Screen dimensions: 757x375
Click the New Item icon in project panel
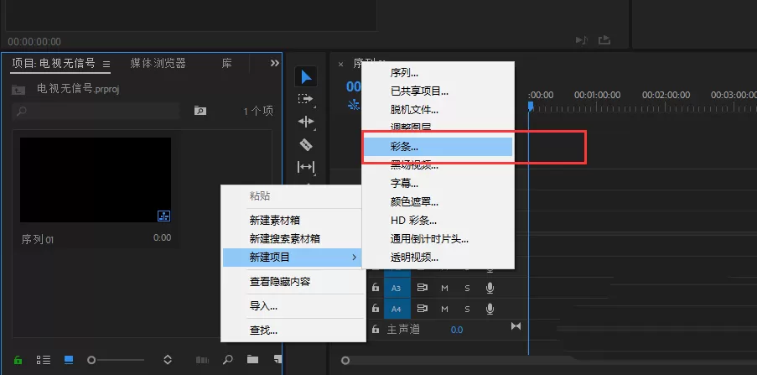tap(277, 360)
